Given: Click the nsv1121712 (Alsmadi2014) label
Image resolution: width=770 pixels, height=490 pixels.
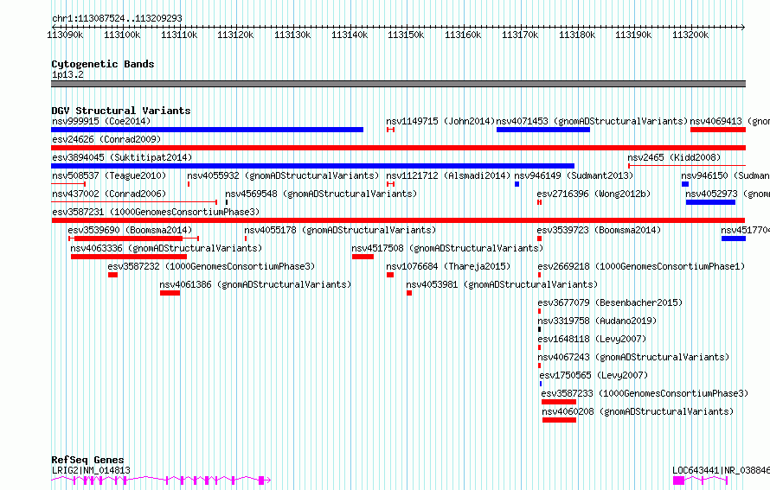Looking at the screenshot, I should click(448, 175).
